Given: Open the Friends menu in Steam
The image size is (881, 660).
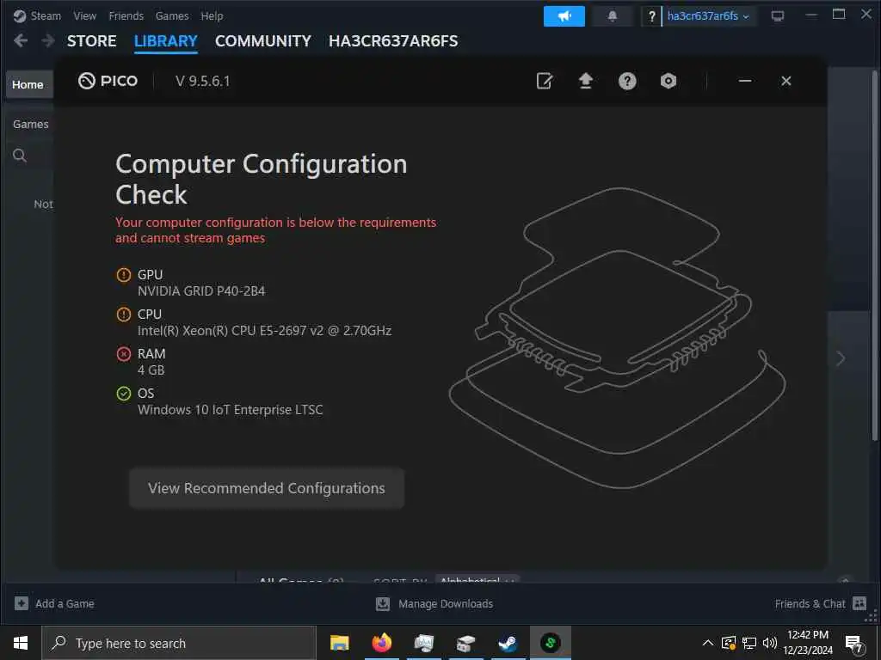Looking at the screenshot, I should 126,15.
